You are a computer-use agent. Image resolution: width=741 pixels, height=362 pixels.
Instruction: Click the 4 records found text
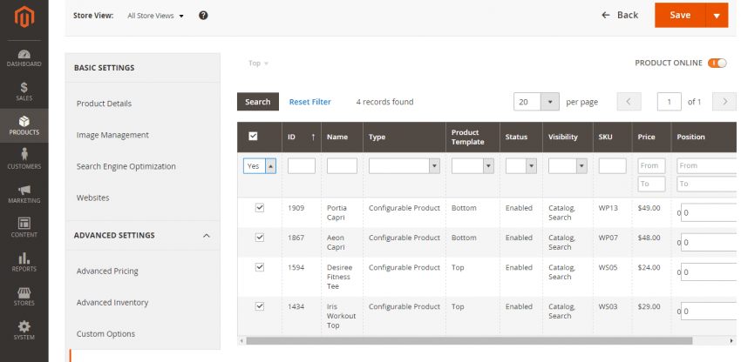click(384, 102)
